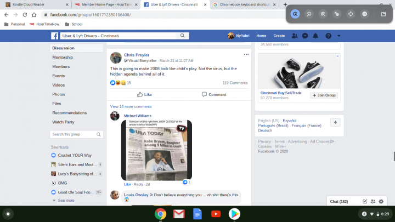Open Gmail icon in shelf
Image resolution: width=395 pixels, height=222 pixels.
pos(179,214)
